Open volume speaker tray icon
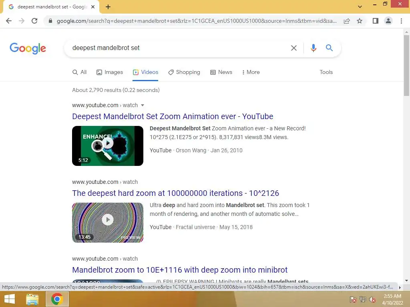This screenshot has height=307, width=410. [372, 299]
